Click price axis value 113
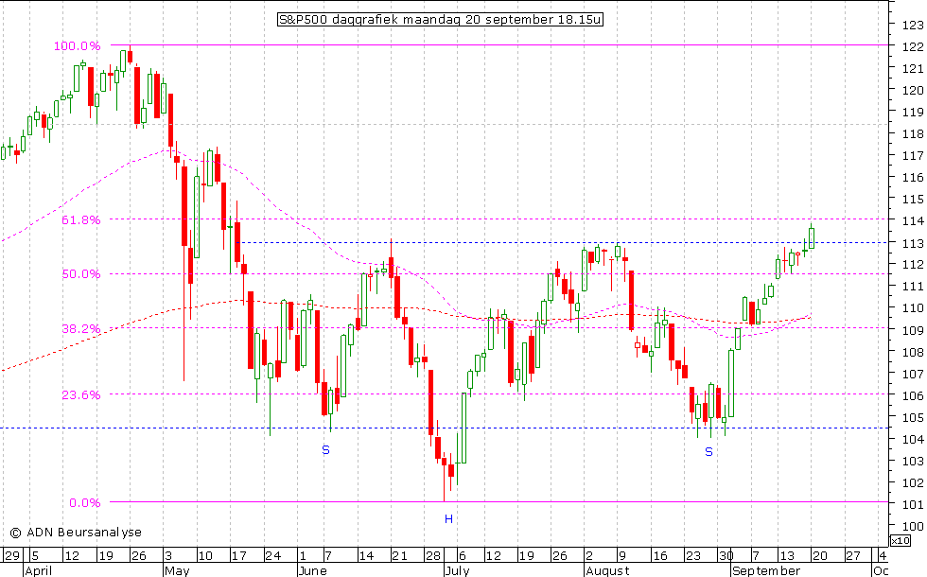Screen dimensions: 927x577 pos(913,243)
